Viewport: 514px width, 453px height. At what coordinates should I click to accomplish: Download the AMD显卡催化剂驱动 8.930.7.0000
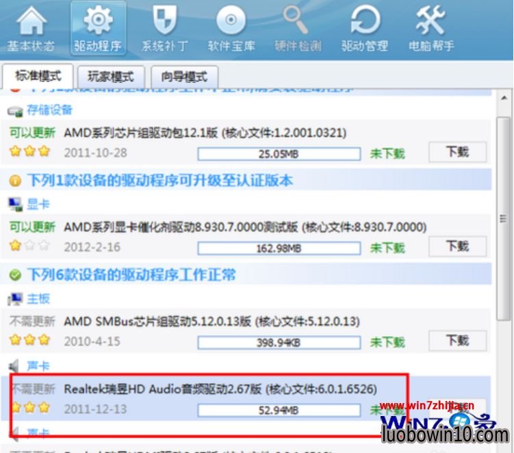[457, 246]
